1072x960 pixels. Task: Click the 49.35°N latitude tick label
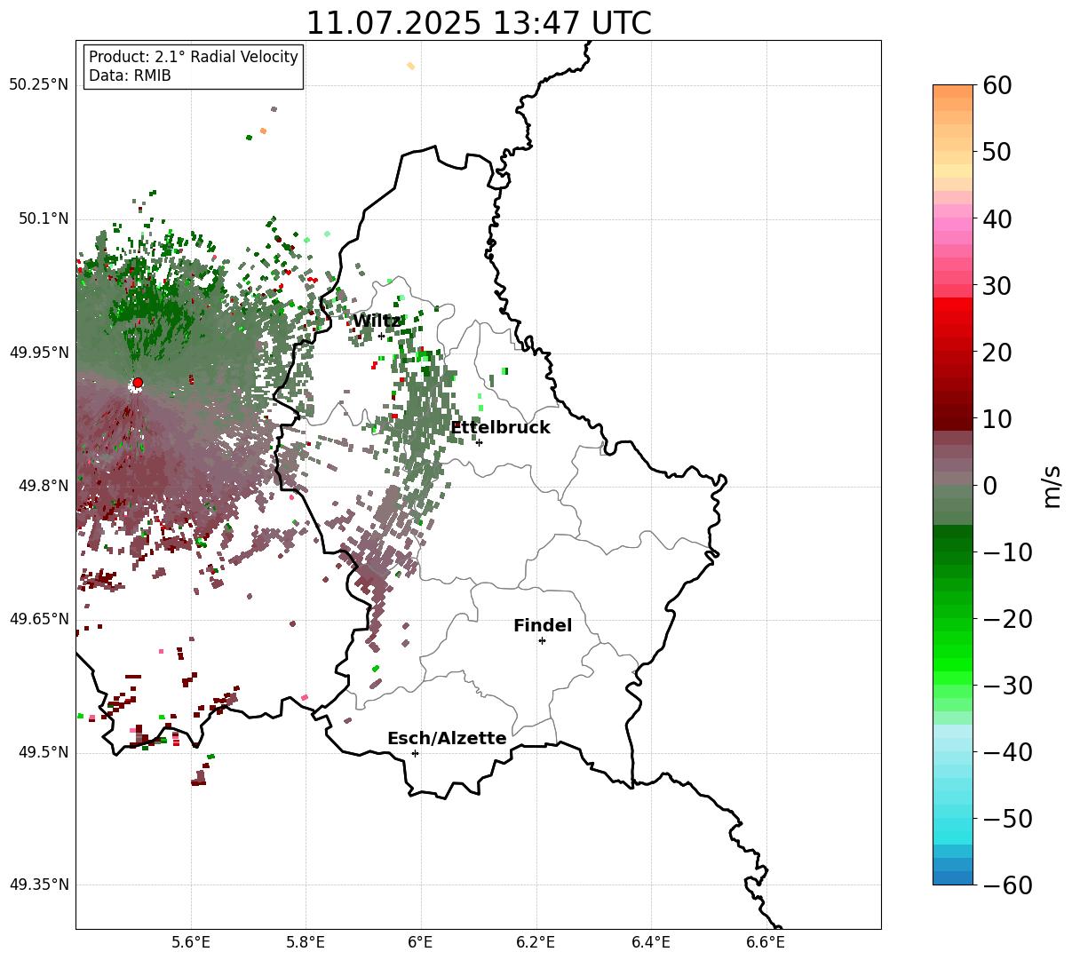click(x=39, y=885)
